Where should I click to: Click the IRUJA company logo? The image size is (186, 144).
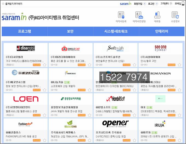(160, 124)
